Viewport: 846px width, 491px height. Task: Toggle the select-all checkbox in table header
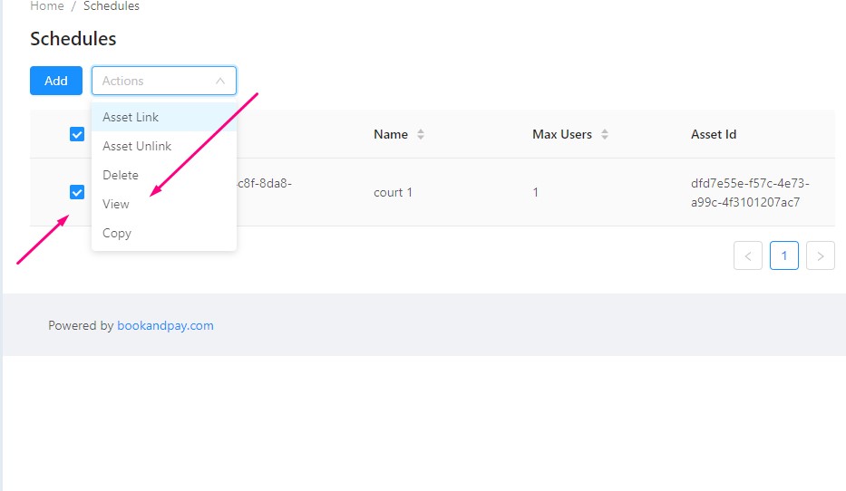77,134
